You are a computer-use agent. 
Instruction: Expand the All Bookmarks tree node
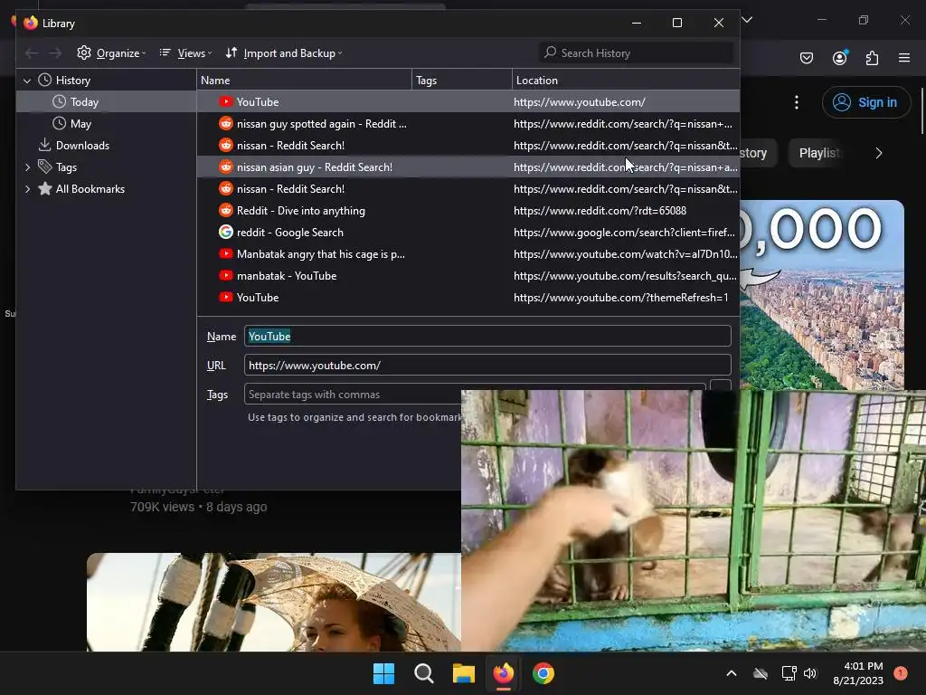point(27,189)
